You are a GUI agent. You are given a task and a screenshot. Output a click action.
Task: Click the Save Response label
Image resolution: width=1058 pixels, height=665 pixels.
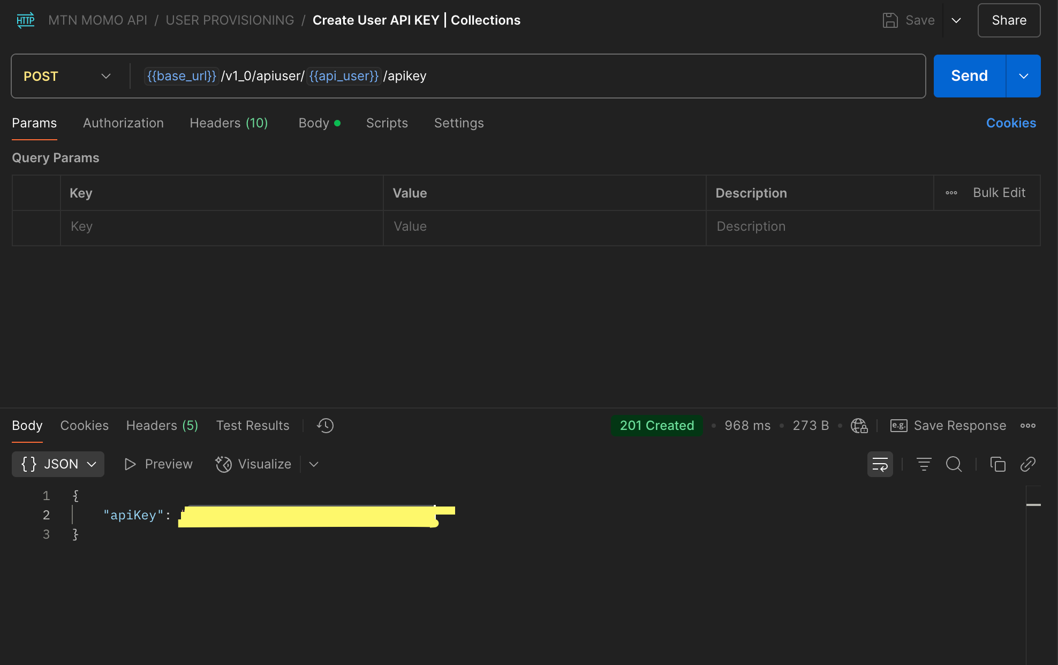coord(959,426)
